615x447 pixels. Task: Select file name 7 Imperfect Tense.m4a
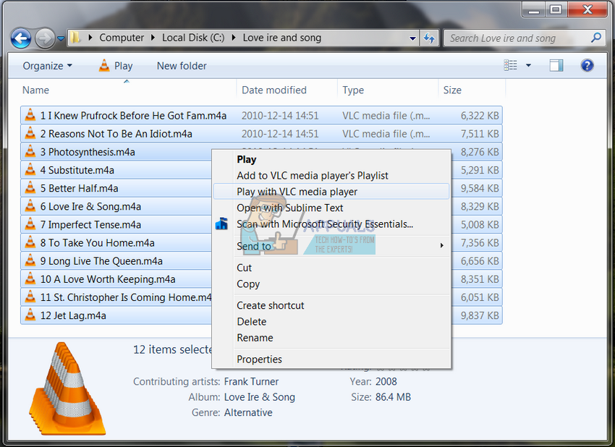(x=90, y=225)
